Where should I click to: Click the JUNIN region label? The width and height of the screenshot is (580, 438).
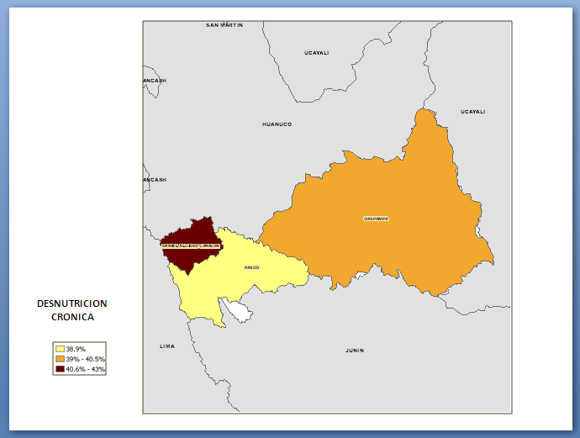[355, 351]
